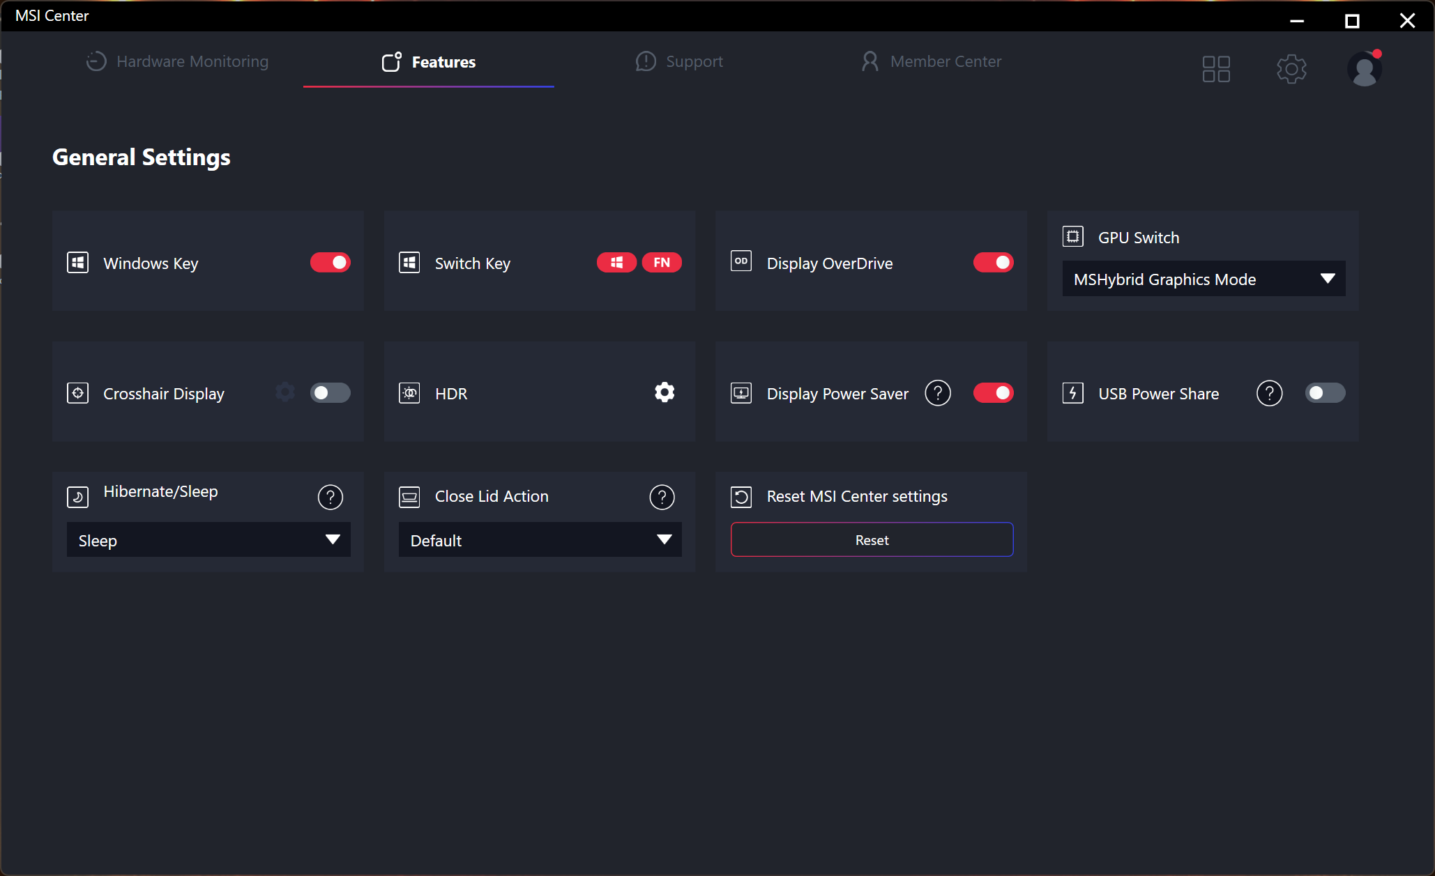Image resolution: width=1435 pixels, height=876 pixels.
Task: Open Crosshair Display settings gear
Action: pos(285,392)
